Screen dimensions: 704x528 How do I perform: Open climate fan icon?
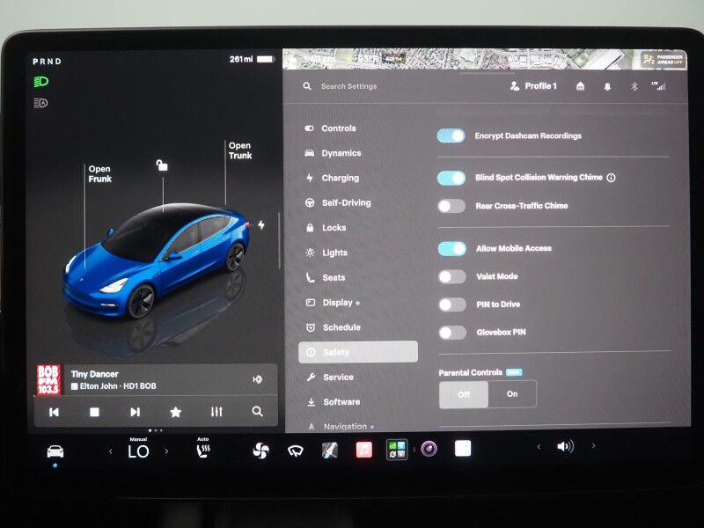click(x=260, y=450)
